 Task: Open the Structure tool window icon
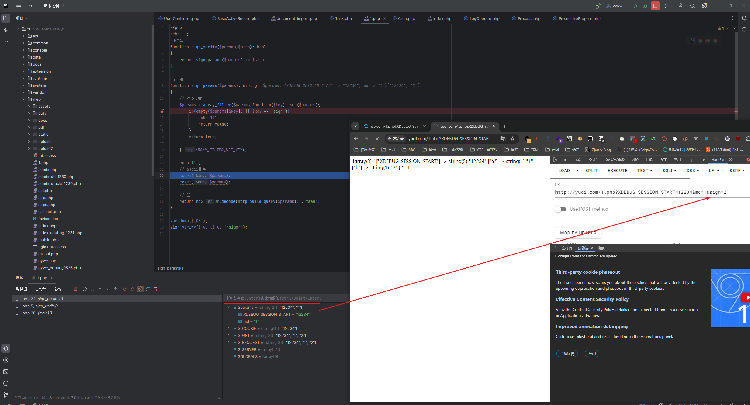click(x=6, y=30)
